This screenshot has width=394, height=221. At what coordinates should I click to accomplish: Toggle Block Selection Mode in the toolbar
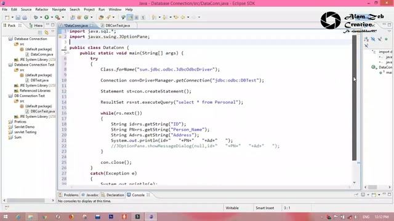coord(137,17)
